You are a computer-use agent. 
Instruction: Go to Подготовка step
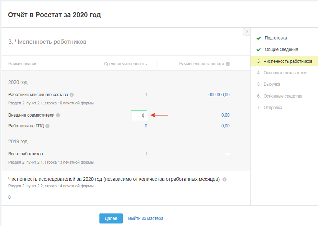(x=276, y=38)
